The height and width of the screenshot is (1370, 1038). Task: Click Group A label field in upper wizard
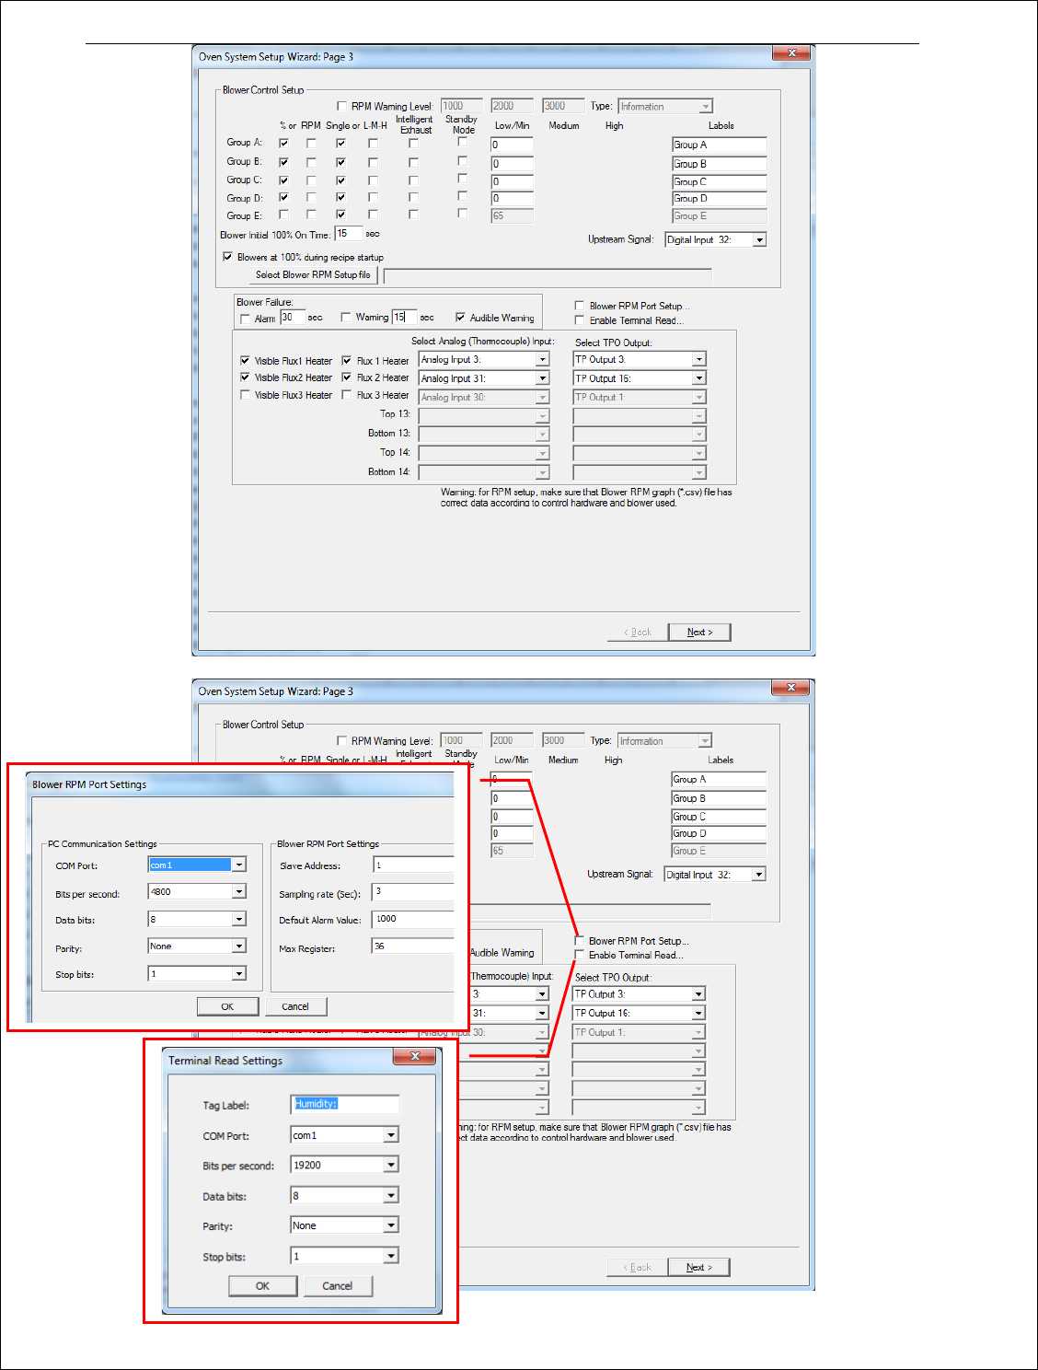click(720, 145)
